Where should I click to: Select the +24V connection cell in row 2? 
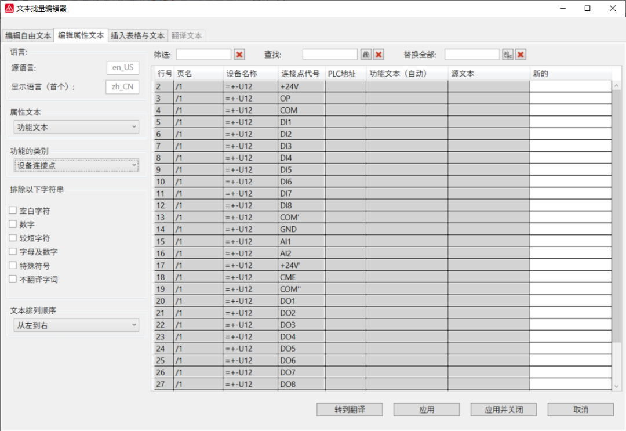[x=301, y=86]
